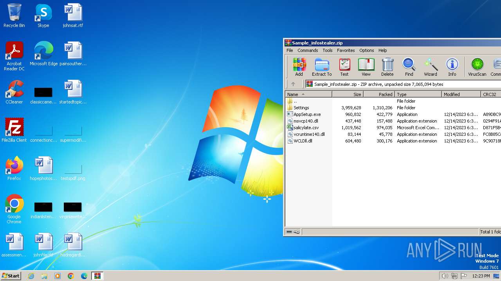Select the Firefox desktop shortcut
Screen dimensions: 501x281
(14, 169)
